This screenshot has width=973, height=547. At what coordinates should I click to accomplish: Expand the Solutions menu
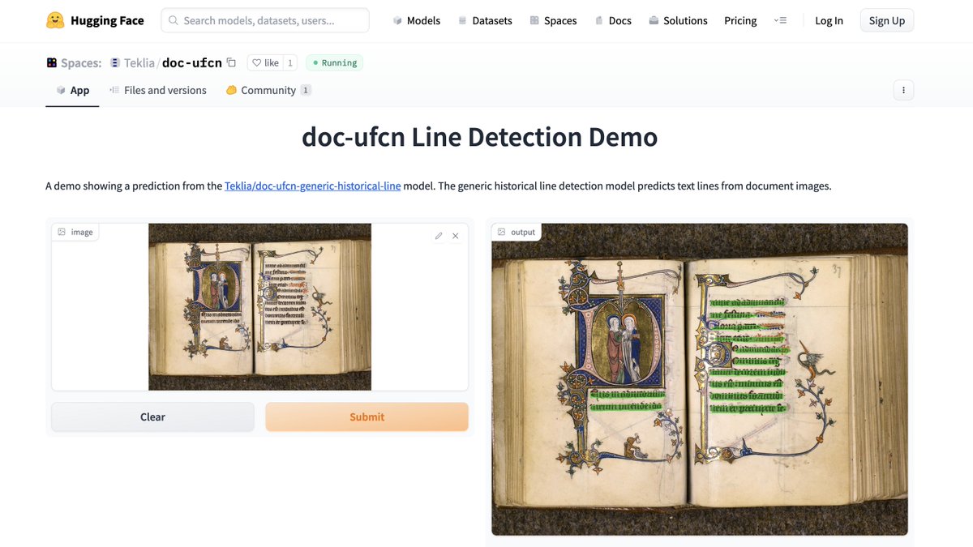coord(678,20)
